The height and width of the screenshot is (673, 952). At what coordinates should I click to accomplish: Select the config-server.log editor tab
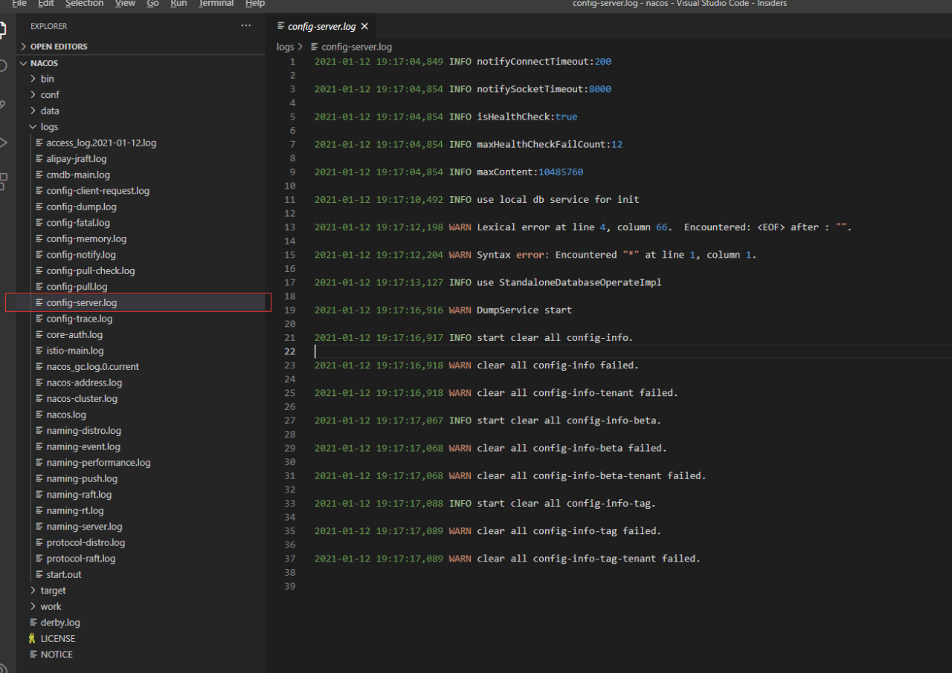pos(322,26)
